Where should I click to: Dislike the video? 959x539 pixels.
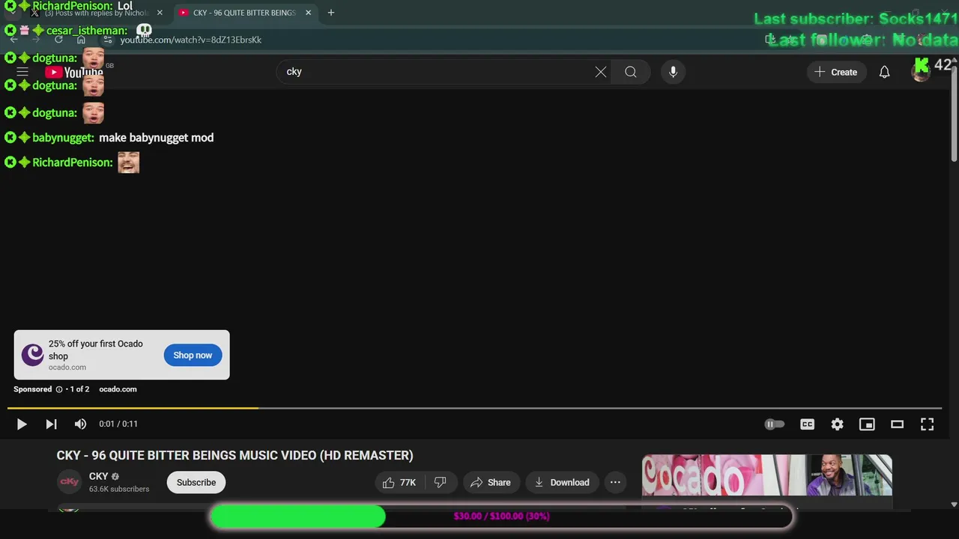point(441,482)
